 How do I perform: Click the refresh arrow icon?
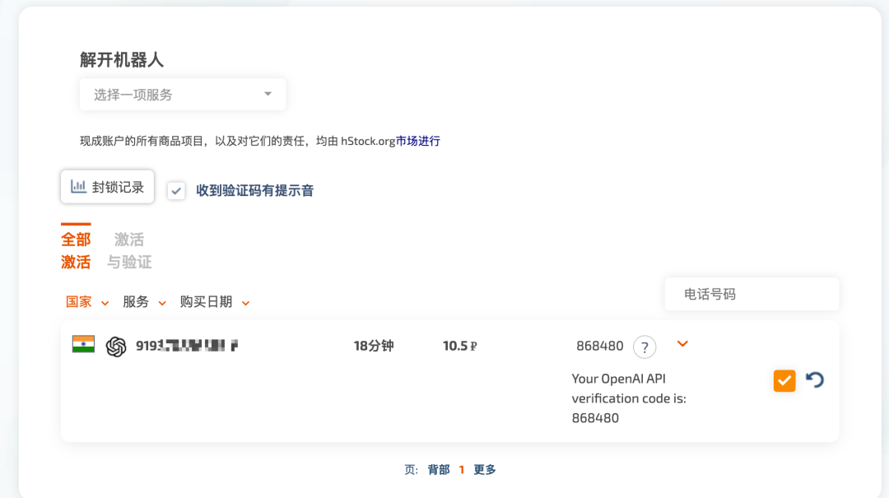[x=815, y=379]
